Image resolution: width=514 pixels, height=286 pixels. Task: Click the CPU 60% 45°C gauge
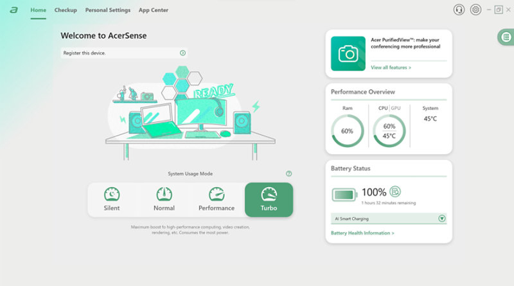pyautogui.click(x=389, y=131)
